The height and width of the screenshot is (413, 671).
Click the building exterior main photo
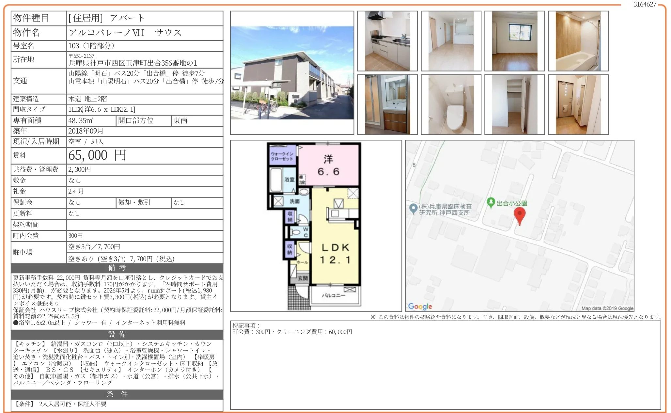pyautogui.click(x=292, y=73)
